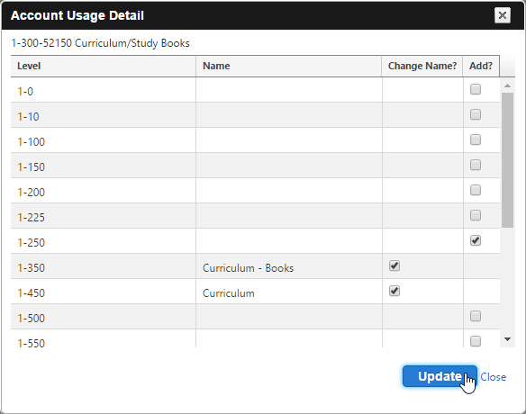The image size is (526, 414).
Task: Click the vertical scrollbar thumb
Action: pos(508,160)
